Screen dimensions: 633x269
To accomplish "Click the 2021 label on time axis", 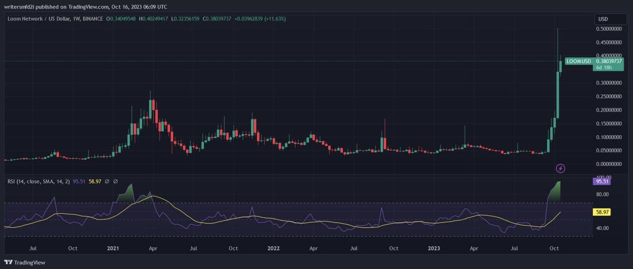I will 113,248.
